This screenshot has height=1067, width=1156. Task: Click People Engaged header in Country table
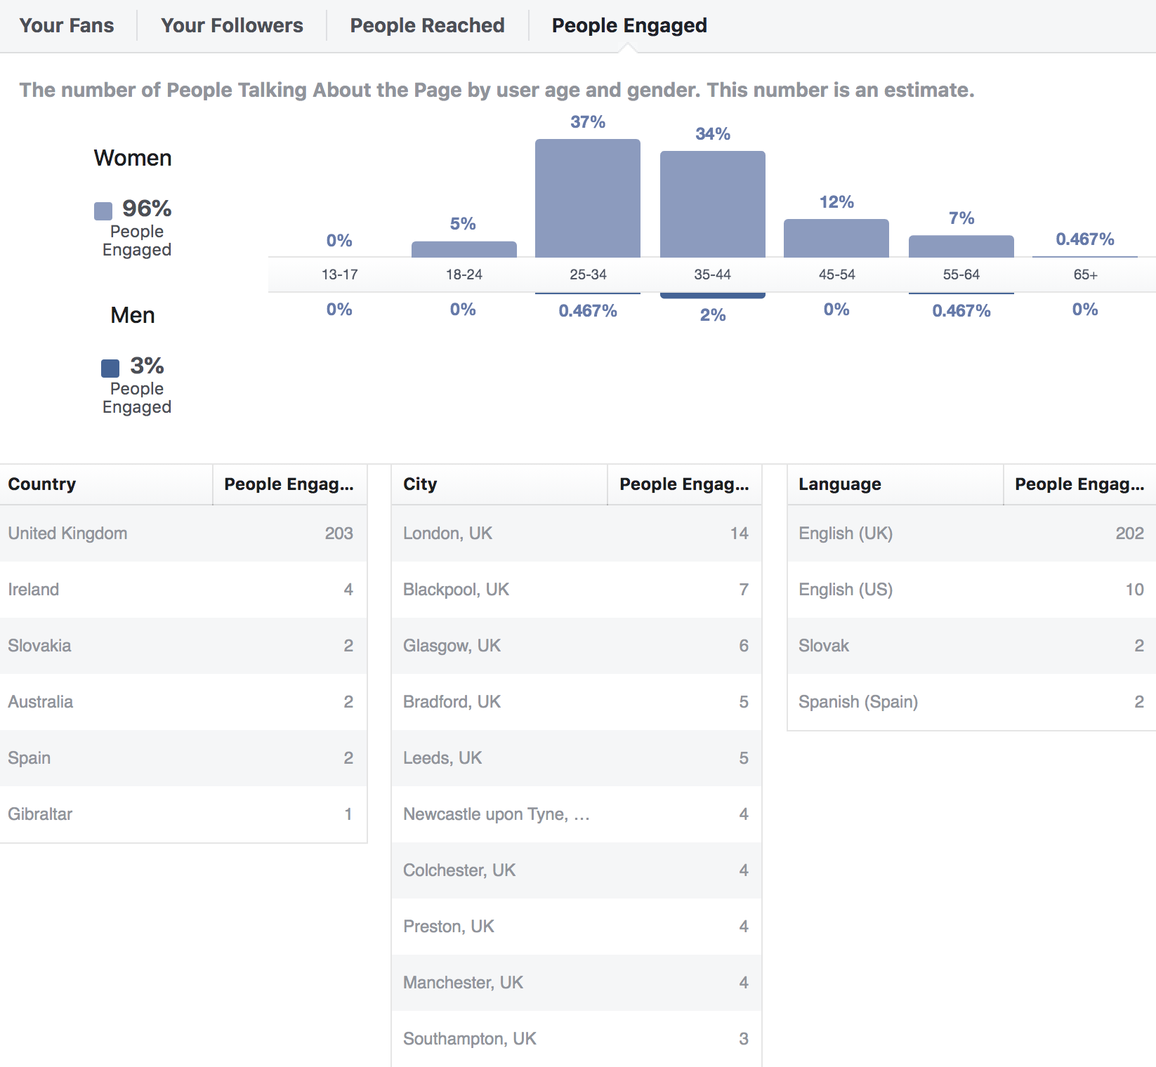[289, 484]
